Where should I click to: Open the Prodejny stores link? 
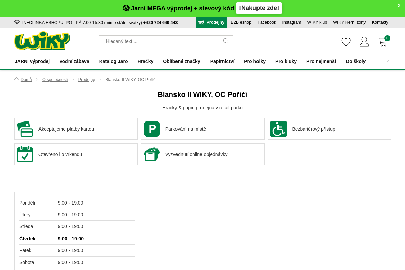pyautogui.click(x=211, y=23)
